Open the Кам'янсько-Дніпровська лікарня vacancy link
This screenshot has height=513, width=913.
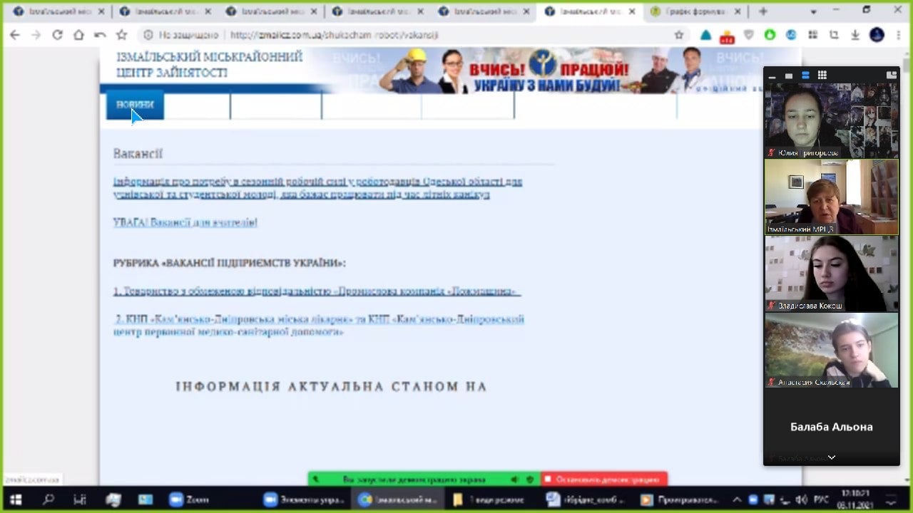click(x=320, y=325)
